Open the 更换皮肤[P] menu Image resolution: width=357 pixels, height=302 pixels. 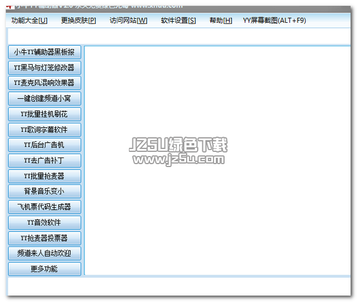click(79, 20)
